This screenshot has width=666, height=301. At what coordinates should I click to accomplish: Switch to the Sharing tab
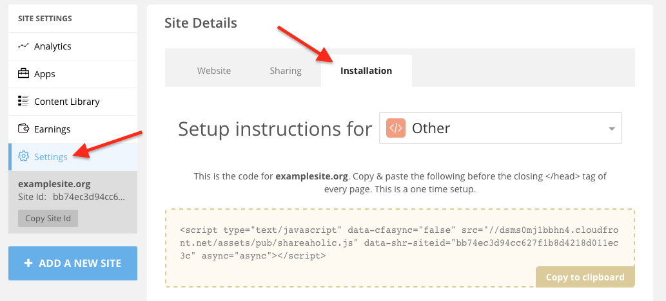click(x=286, y=71)
